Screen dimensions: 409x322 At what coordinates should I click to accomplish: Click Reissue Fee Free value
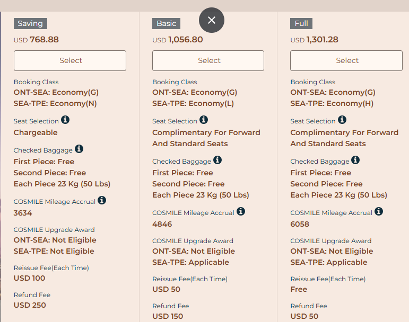tap(299, 290)
